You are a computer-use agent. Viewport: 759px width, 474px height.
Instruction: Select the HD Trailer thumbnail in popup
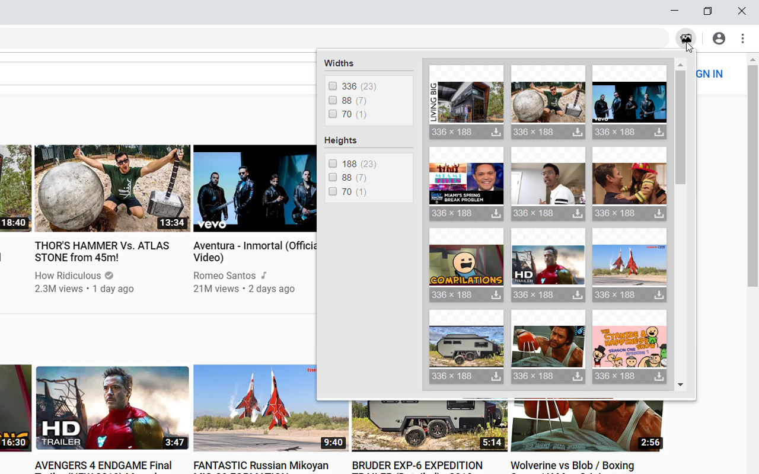(548, 265)
